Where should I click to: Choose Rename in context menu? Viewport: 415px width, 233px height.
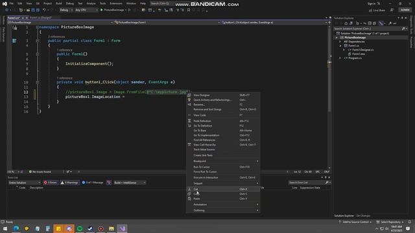(223, 105)
